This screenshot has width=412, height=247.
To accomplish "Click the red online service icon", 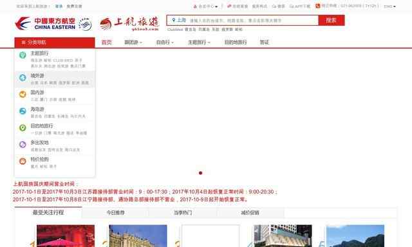I will pyautogui.click(x=229, y=6).
